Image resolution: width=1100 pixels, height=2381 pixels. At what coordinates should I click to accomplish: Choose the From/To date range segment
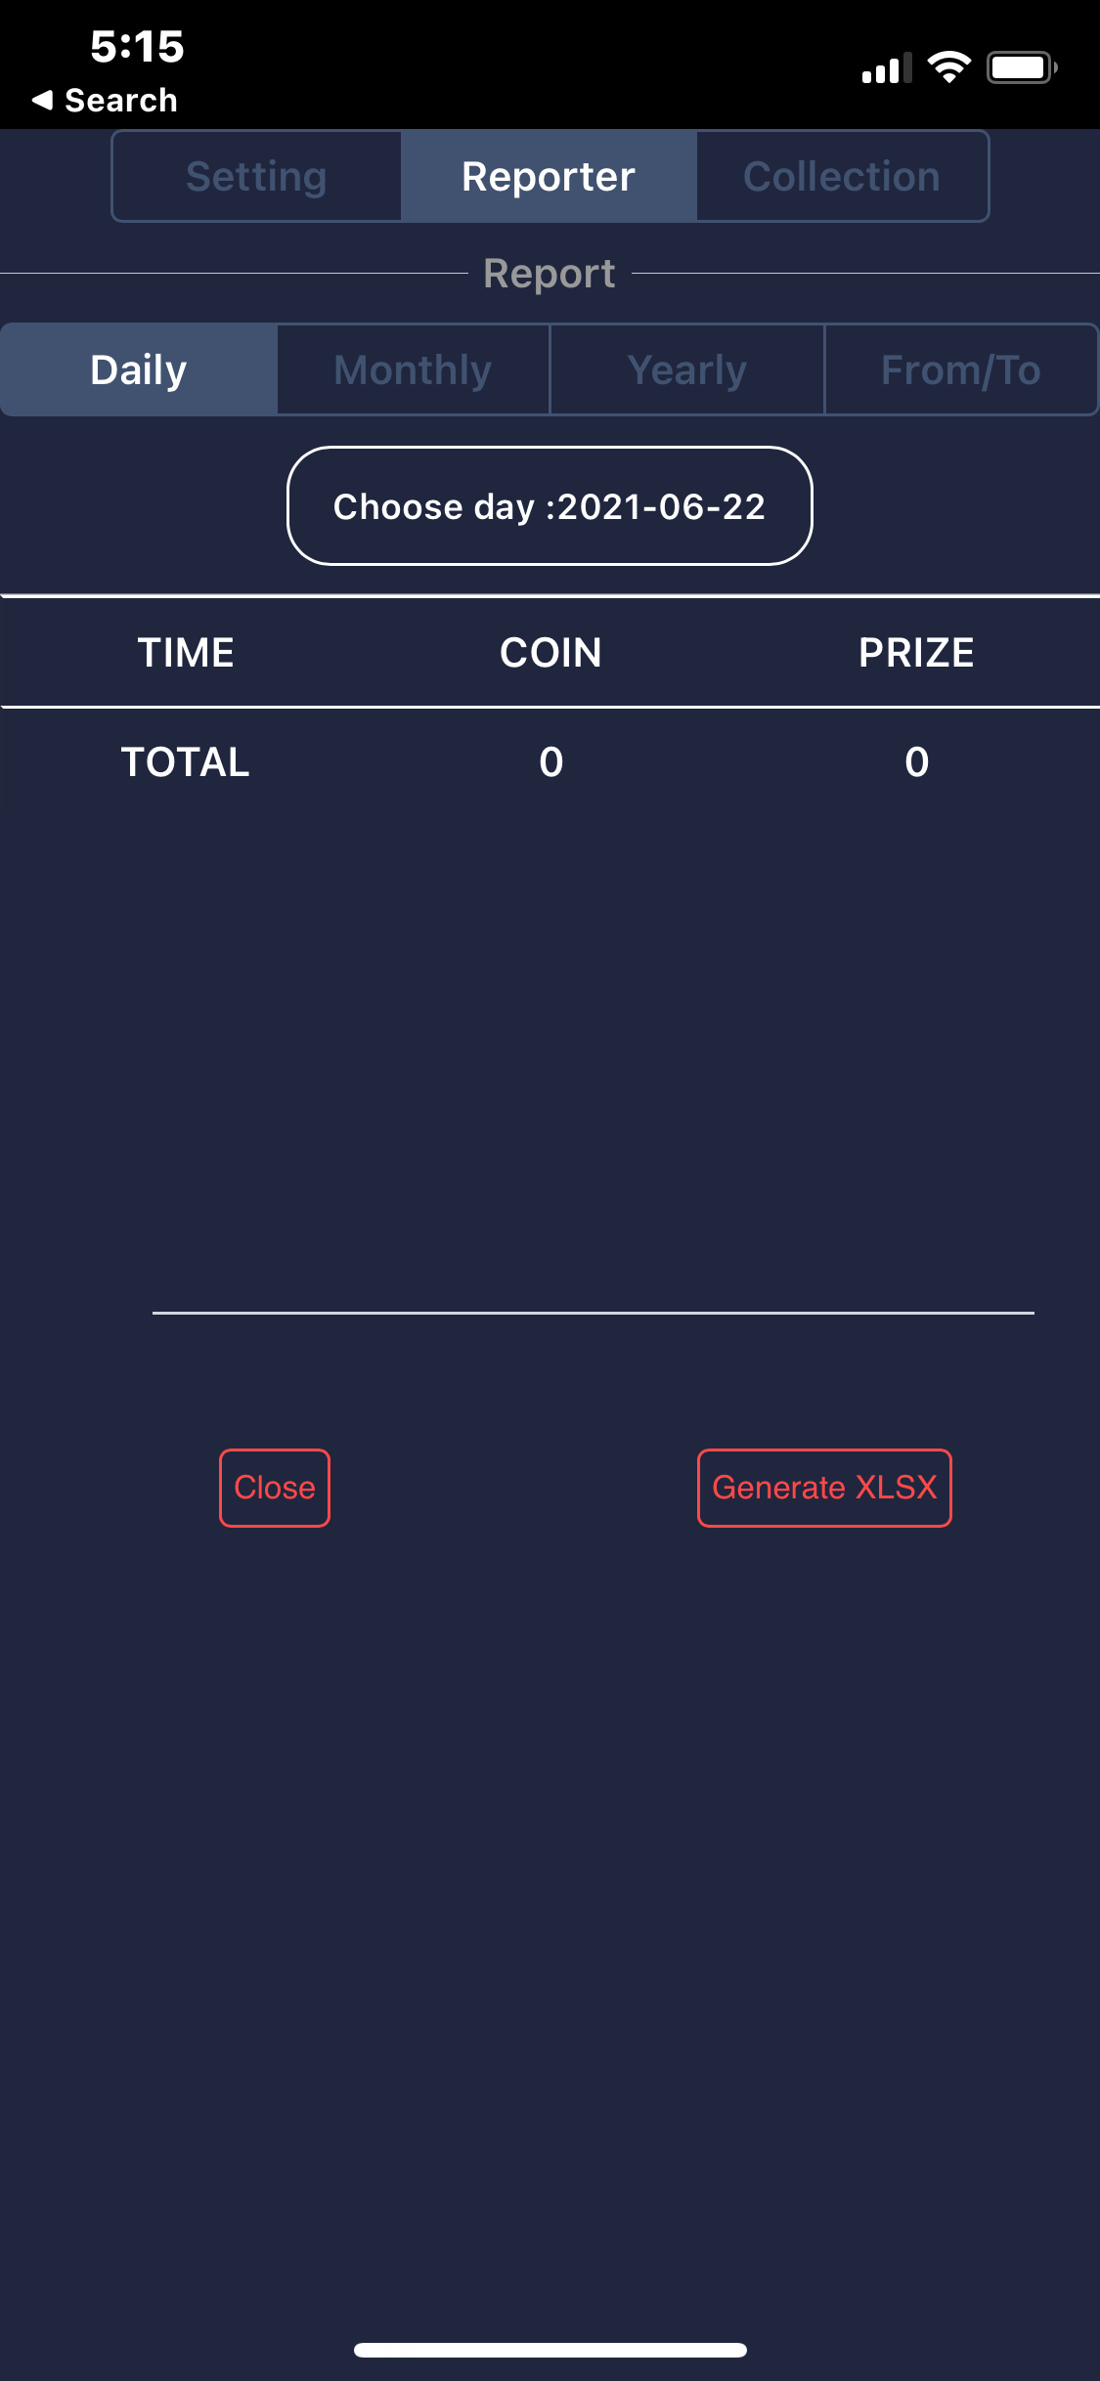point(960,370)
